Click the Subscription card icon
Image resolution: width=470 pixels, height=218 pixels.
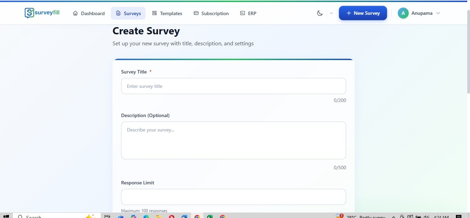196,13
